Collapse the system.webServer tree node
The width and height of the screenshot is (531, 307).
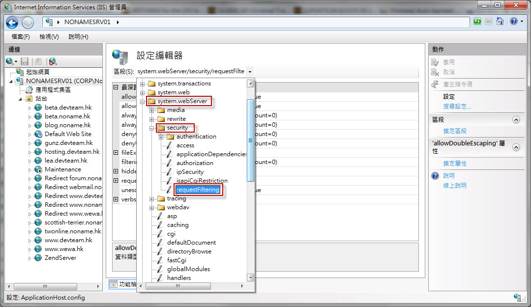click(142, 101)
